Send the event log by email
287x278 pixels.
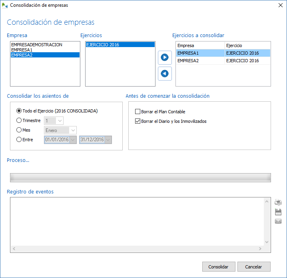pos(278,221)
